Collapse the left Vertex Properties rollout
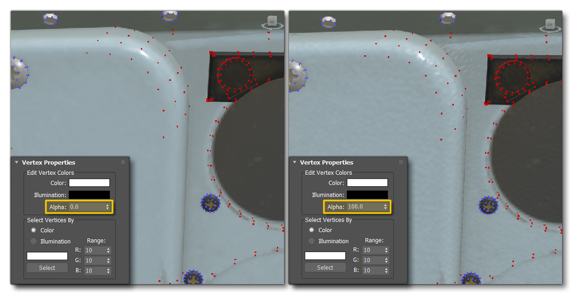The image size is (573, 295). [16, 163]
